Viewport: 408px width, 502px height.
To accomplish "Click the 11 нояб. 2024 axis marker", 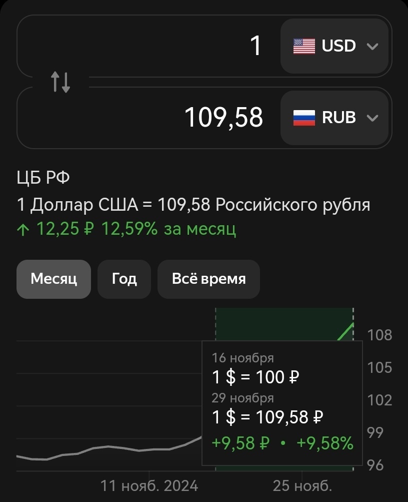I will [x=149, y=486].
